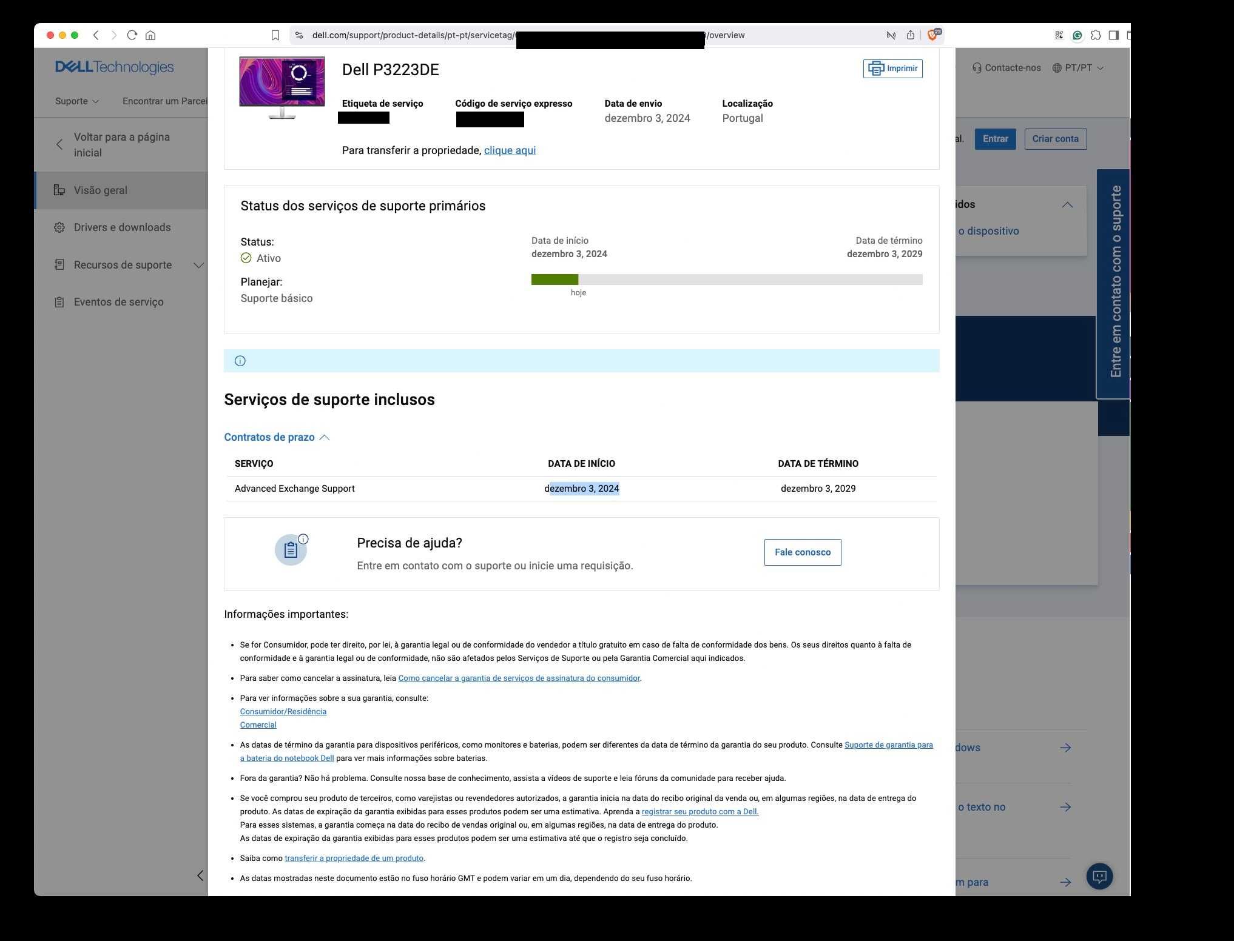Click arrow beside 'o texto no' item
The height and width of the screenshot is (941, 1234).
[1065, 807]
